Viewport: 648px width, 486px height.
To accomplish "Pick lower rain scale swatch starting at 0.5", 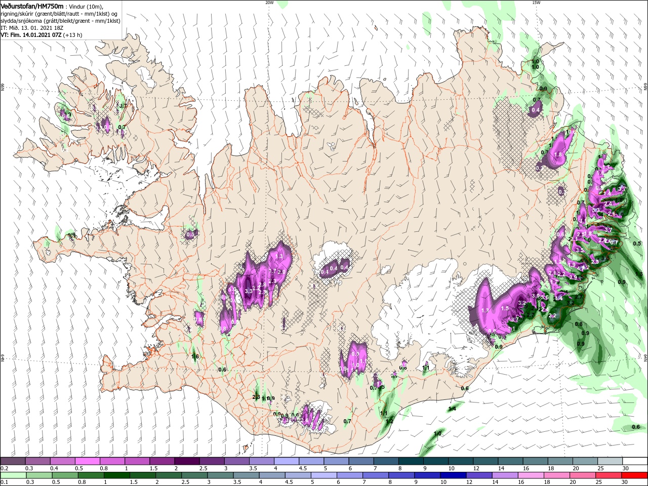I will point(65,475).
